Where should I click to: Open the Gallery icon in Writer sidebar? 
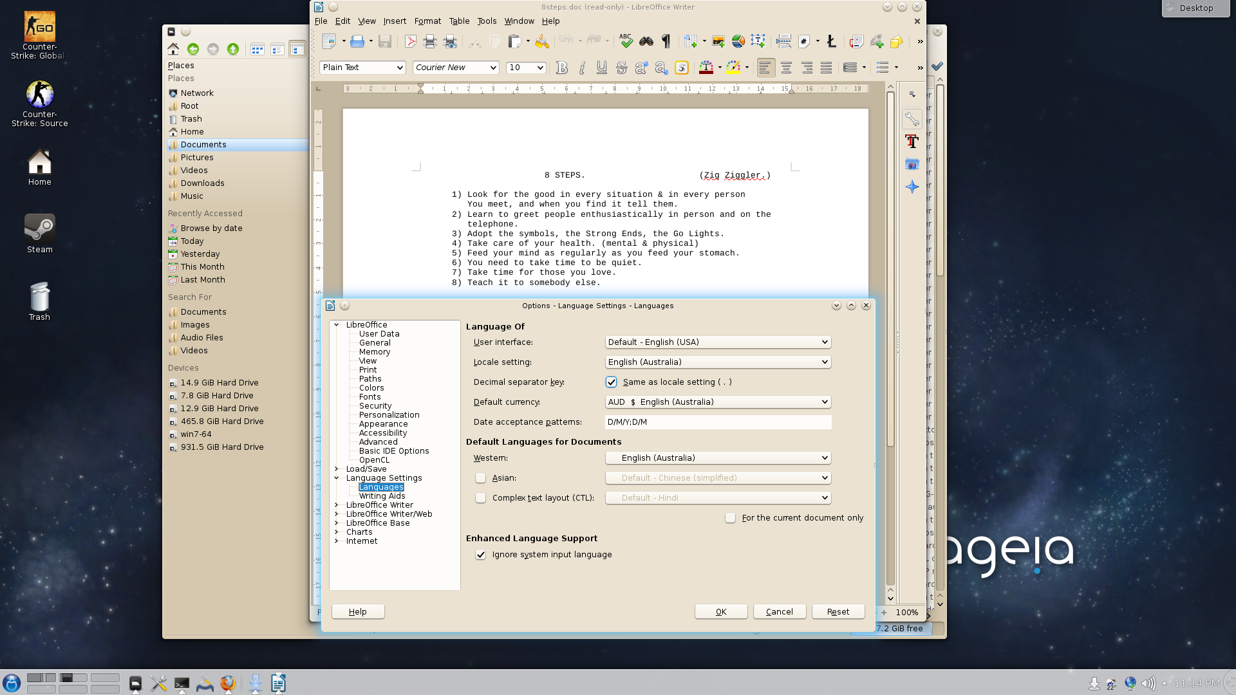coord(912,164)
